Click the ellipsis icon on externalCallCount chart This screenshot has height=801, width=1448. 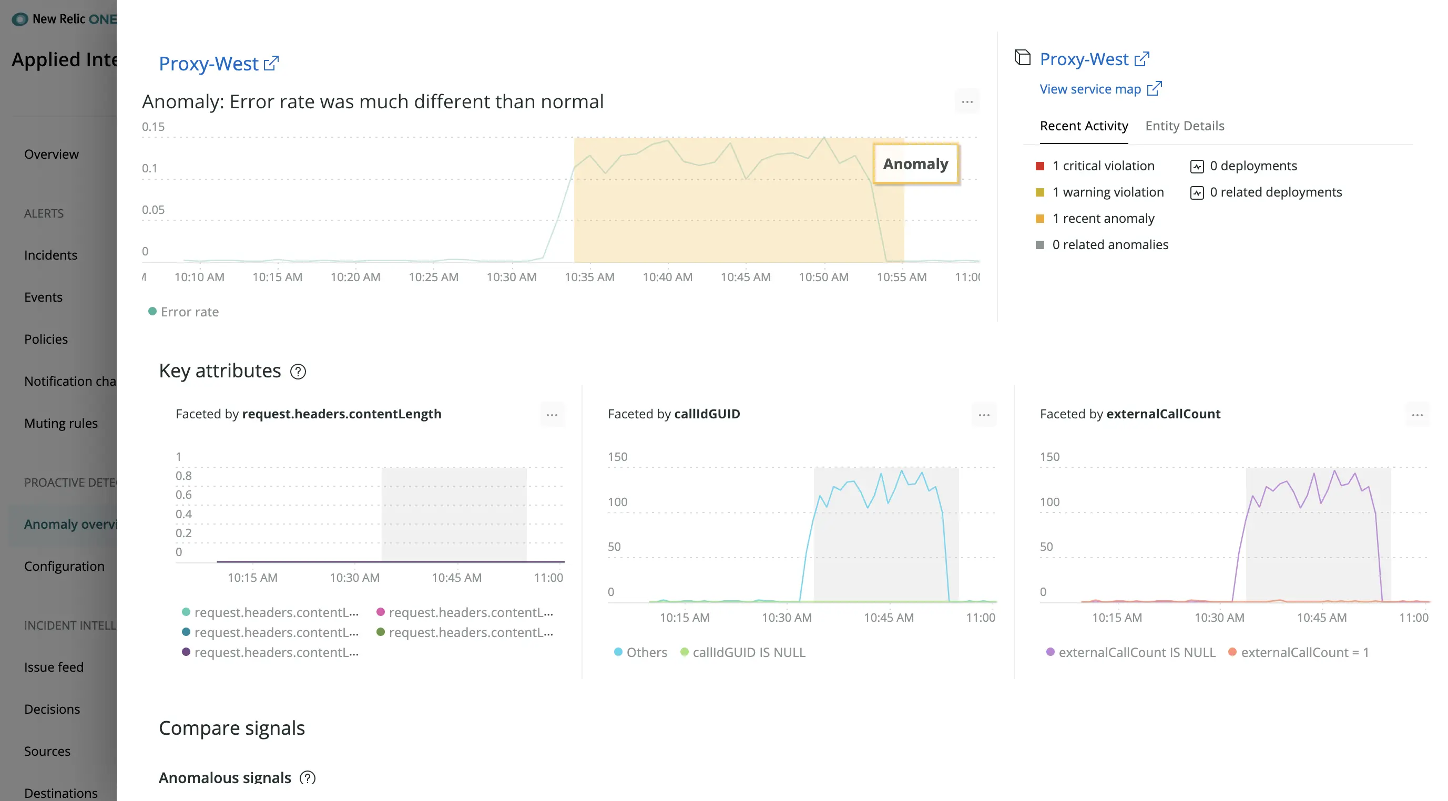1418,414
